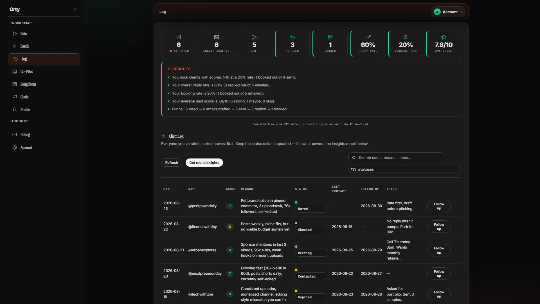Click the search magnifier icon
The height and width of the screenshot is (304, 540).
click(354, 158)
